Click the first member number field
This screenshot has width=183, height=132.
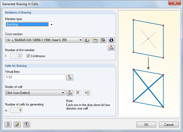tap(16, 56)
